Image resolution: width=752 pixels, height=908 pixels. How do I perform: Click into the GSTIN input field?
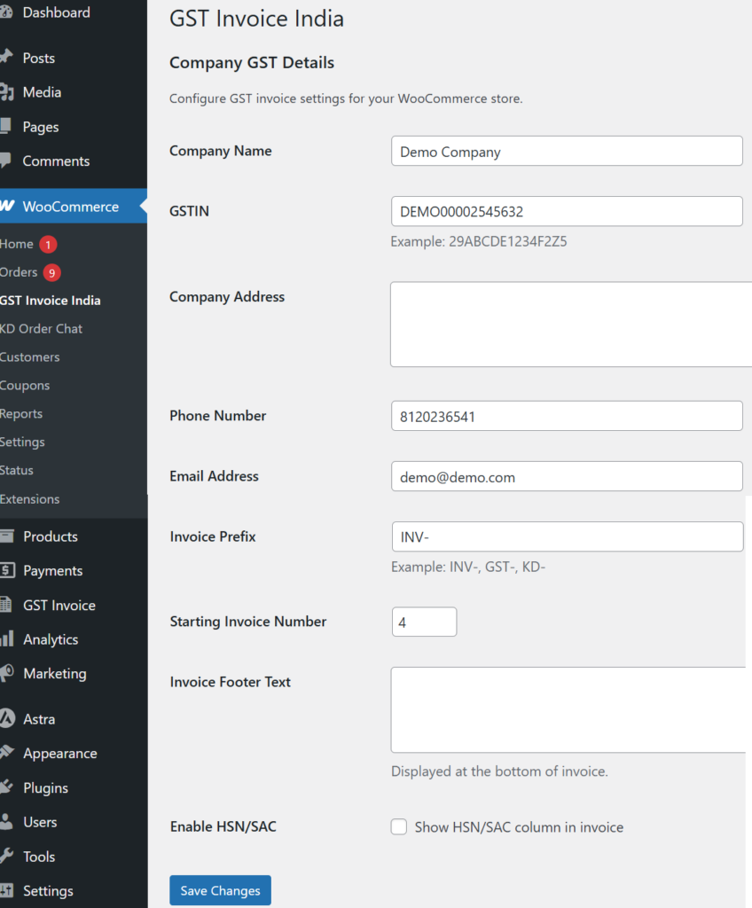point(567,211)
